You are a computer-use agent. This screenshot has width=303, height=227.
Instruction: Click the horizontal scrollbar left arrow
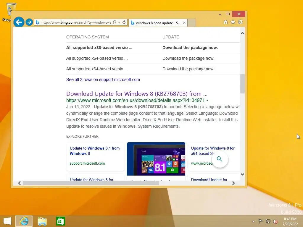(x=19, y=183)
